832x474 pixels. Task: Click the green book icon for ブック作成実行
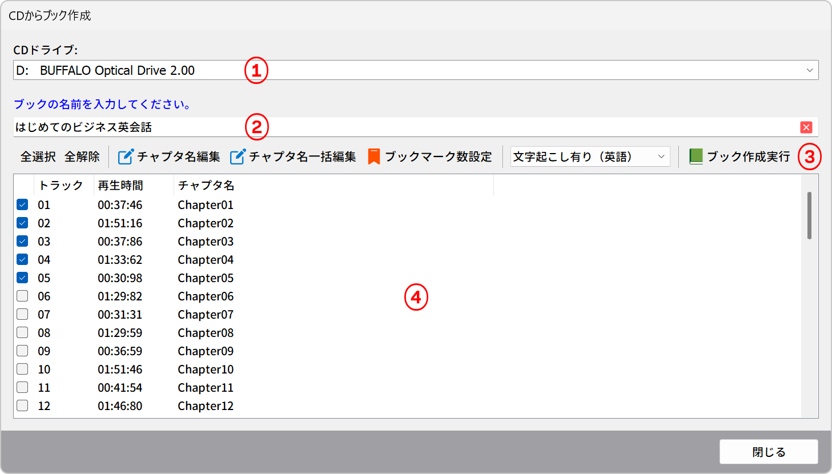tap(696, 156)
